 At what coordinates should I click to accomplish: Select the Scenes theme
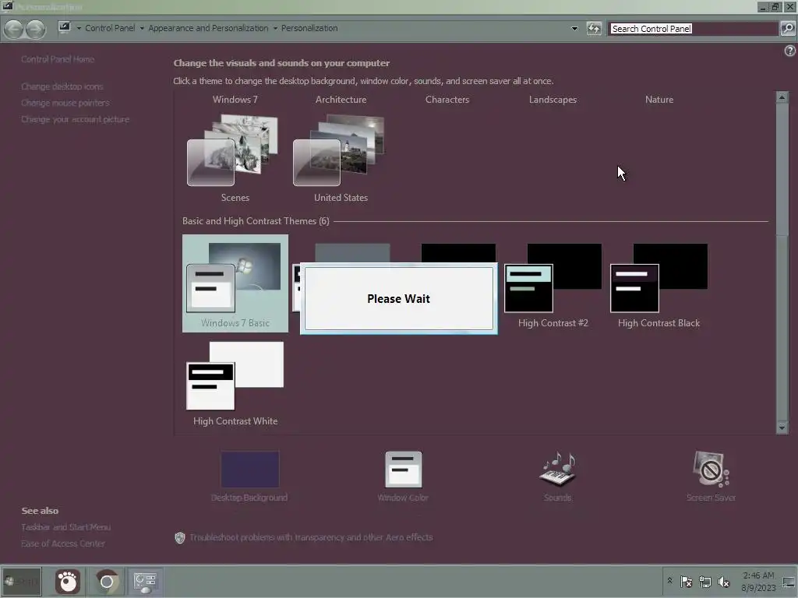pos(235,157)
